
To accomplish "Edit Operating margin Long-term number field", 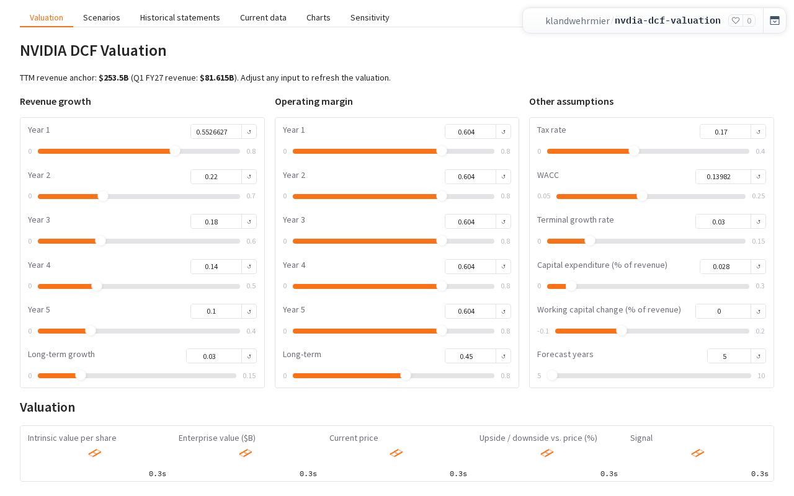I will tap(470, 356).
